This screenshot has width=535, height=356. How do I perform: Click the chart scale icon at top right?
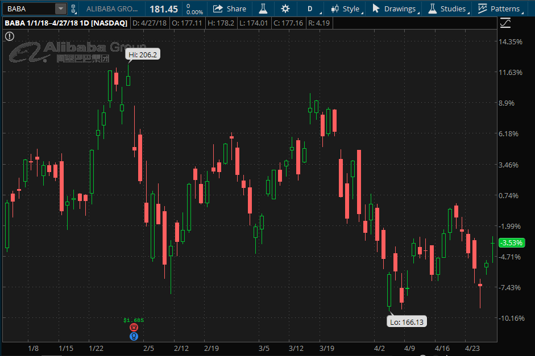(505, 23)
